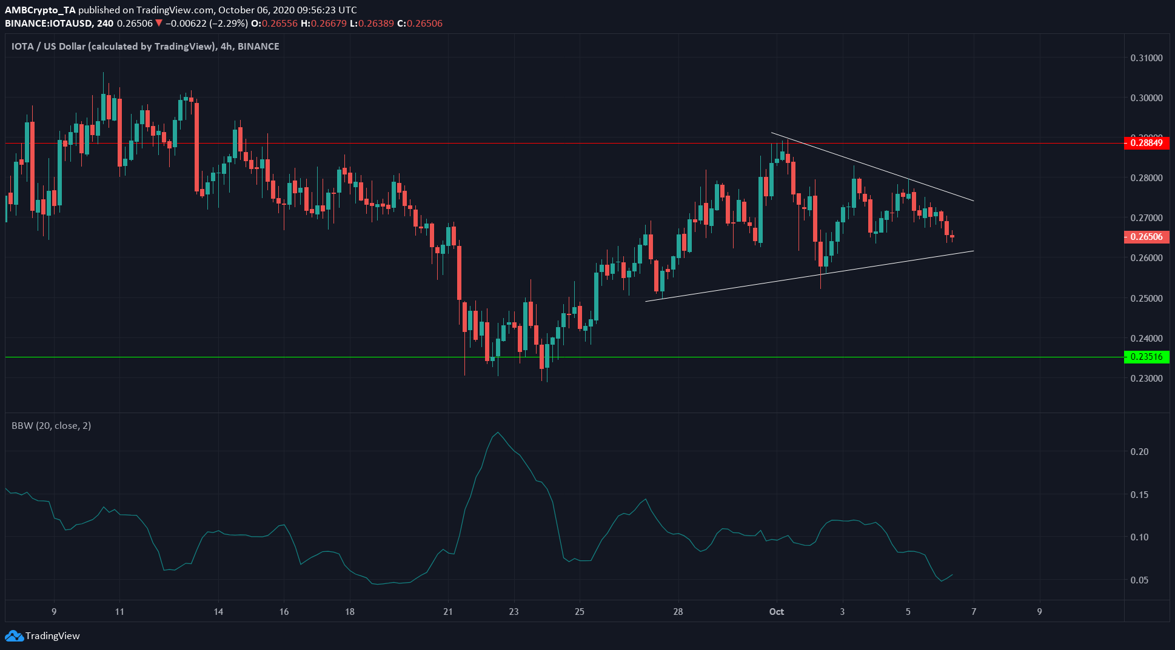Click the 0.25000 price axis label
1175x650 pixels.
1147,299
